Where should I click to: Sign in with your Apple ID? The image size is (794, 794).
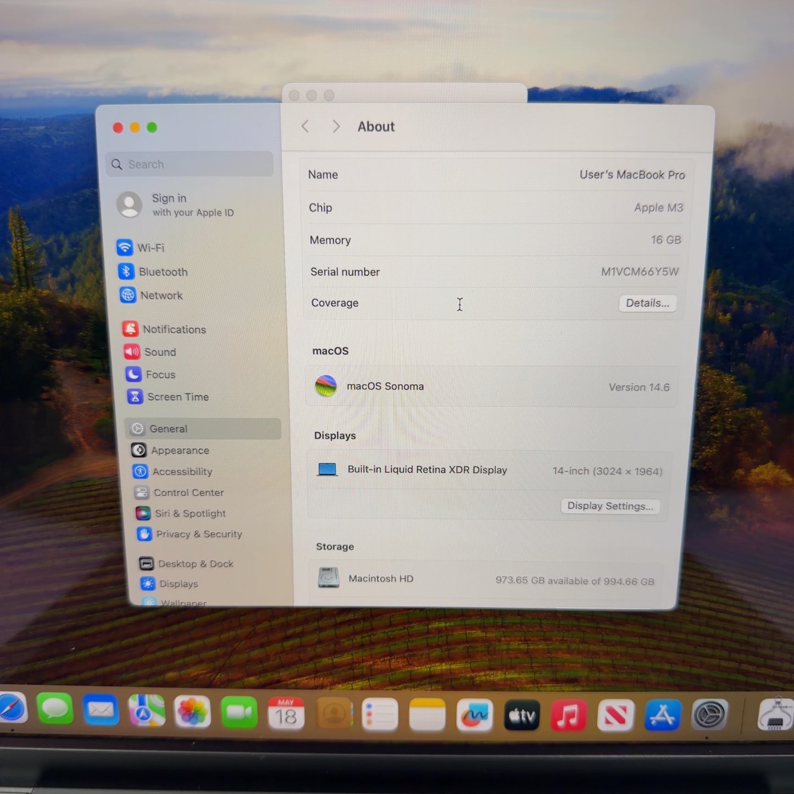click(x=176, y=205)
